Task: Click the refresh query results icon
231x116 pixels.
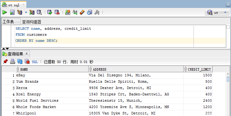Action: pyautogui.click(x=20, y=61)
